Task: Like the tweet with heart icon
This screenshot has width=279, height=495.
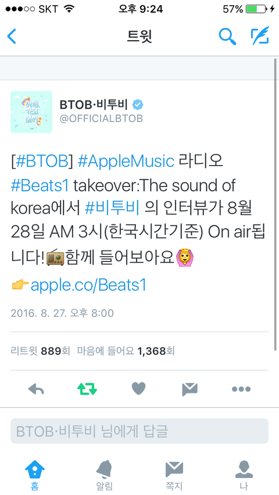Action: (138, 389)
